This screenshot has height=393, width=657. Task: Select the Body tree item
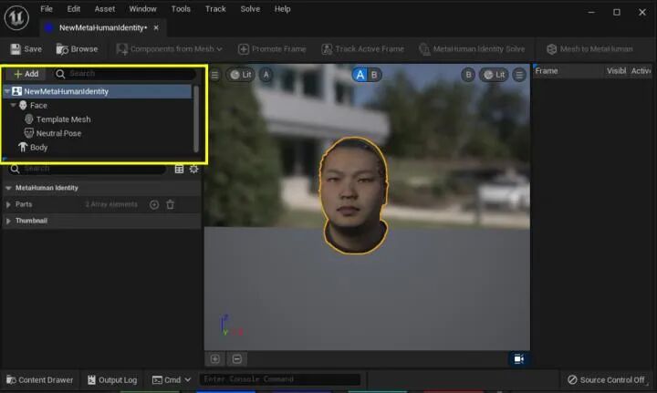tap(33, 148)
